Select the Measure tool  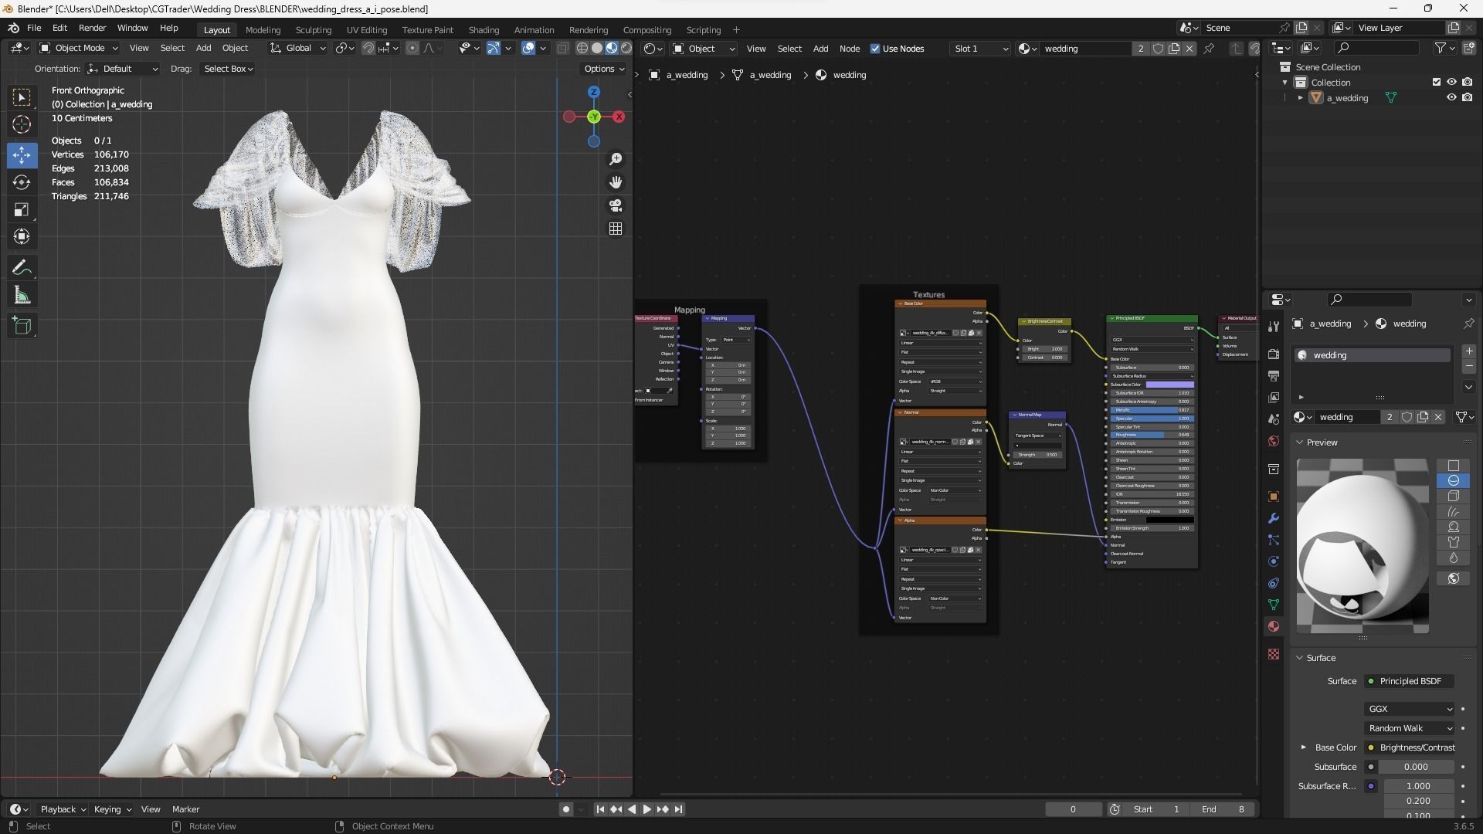tap(22, 296)
